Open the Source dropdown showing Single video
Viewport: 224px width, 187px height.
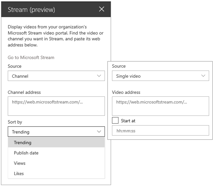point(161,76)
